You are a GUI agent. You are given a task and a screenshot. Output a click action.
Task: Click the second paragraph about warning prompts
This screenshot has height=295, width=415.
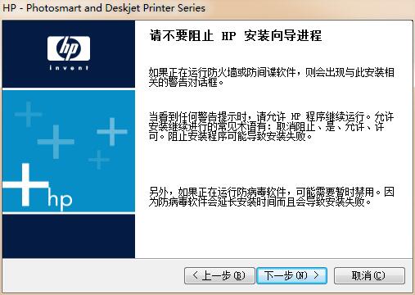271,126
